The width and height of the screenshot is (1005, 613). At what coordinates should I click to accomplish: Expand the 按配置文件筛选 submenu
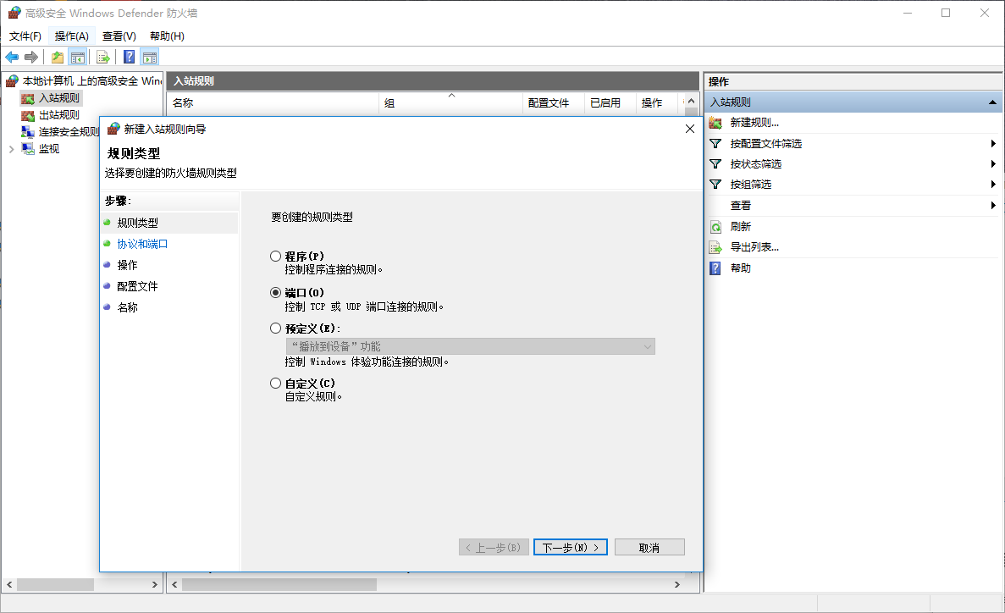pos(993,144)
